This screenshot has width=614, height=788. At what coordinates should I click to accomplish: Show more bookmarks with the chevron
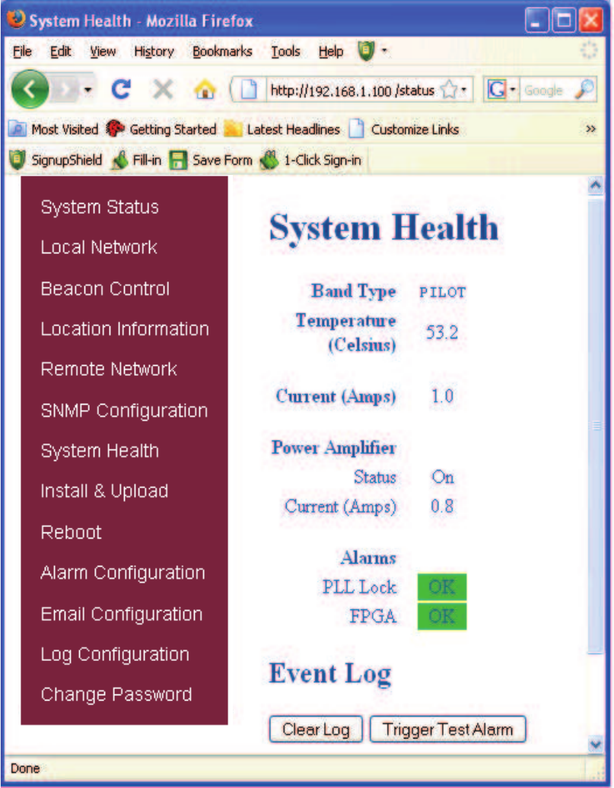591,129
